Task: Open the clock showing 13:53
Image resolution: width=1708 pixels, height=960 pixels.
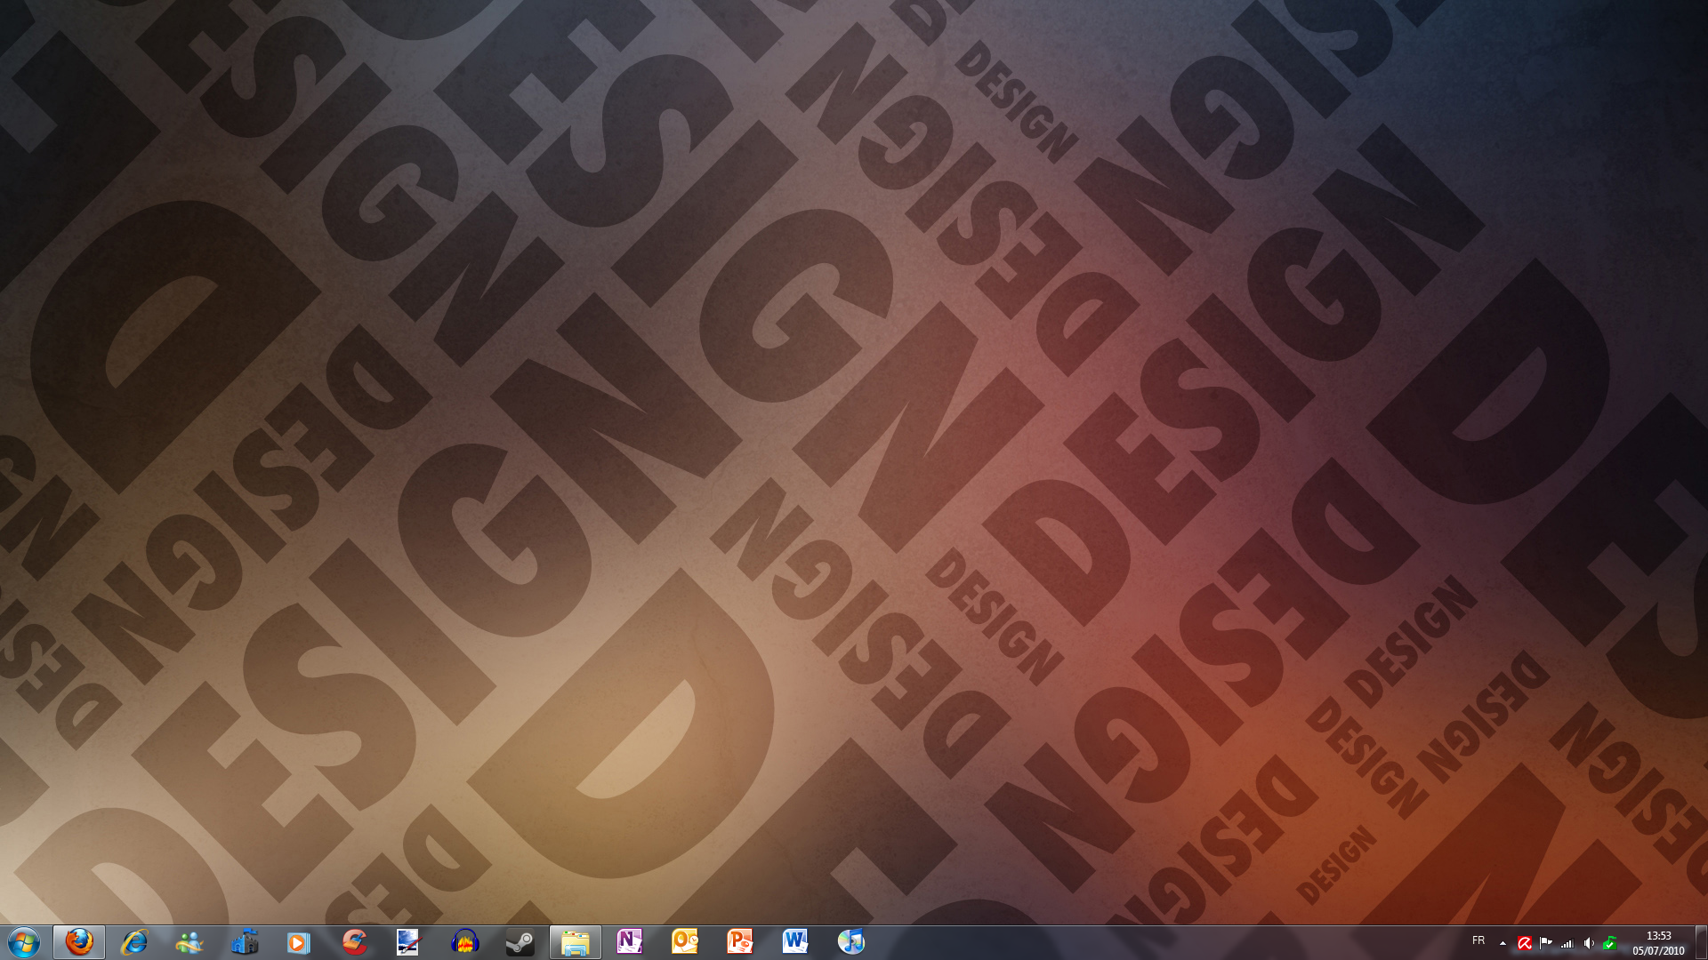Action: (1658, 943)
